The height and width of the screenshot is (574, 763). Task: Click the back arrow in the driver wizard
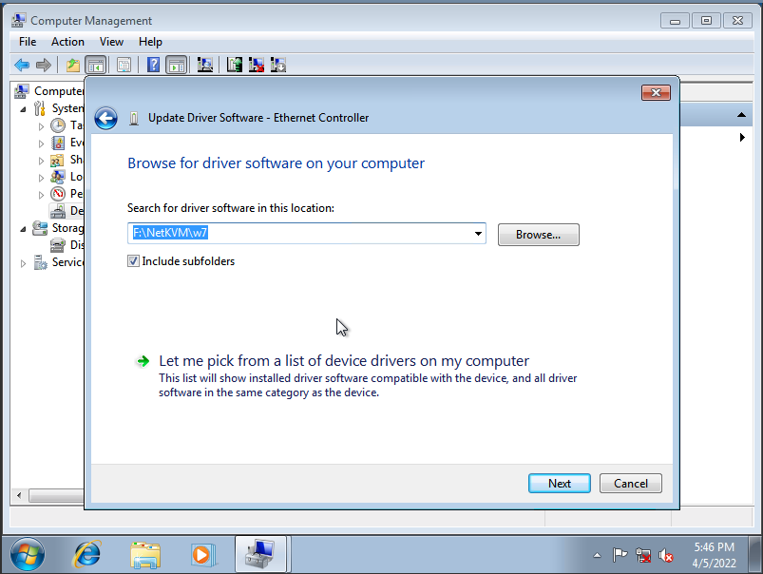[x=105, y=118]
